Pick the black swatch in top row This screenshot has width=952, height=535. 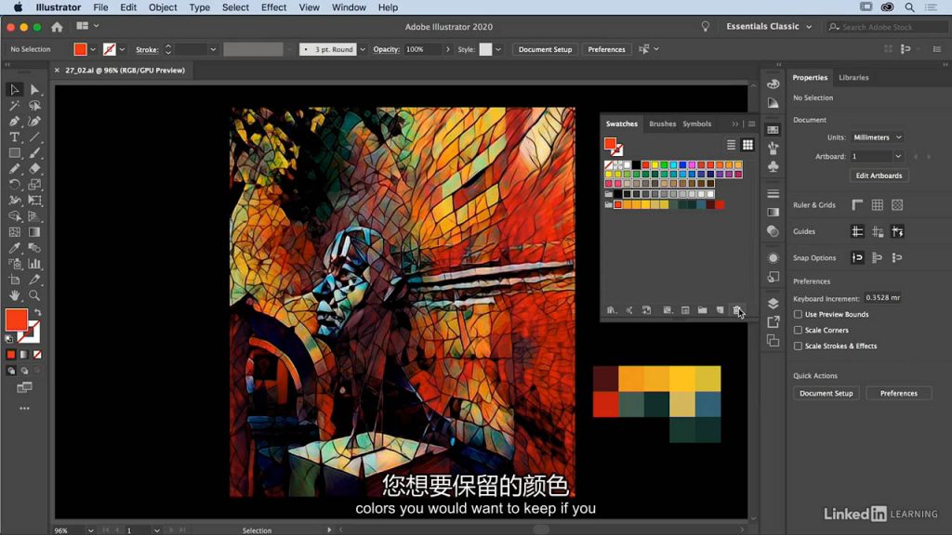(x=636, y=165)
